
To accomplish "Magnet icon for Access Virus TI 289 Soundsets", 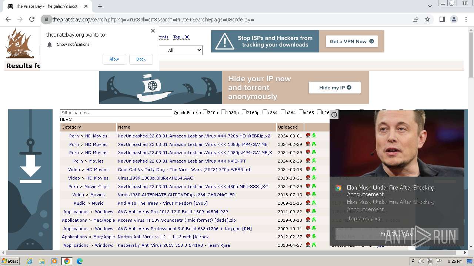I will (x=308, y=220).
